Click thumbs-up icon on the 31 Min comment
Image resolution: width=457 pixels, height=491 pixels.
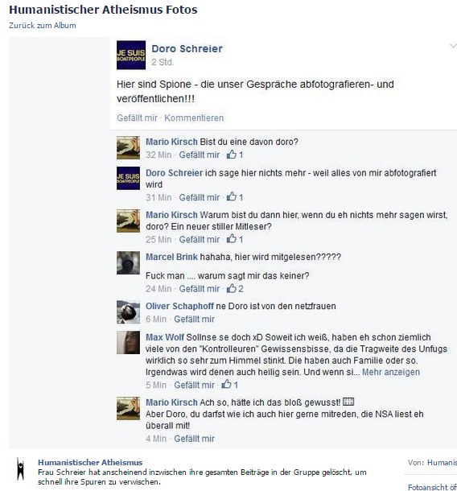pyautogui.click(x=232, y=197)
